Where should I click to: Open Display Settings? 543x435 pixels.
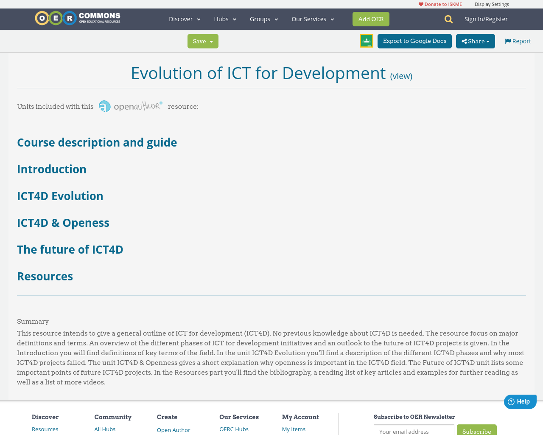click(x=492, y=4)
